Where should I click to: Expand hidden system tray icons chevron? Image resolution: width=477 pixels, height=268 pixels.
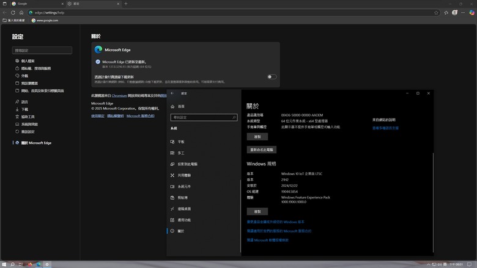[x=428, y=264]
